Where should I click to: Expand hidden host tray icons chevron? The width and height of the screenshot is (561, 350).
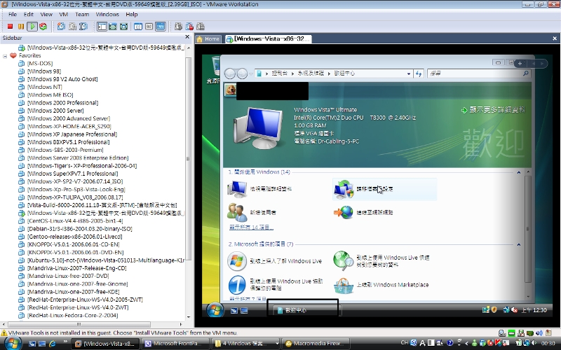466,344
